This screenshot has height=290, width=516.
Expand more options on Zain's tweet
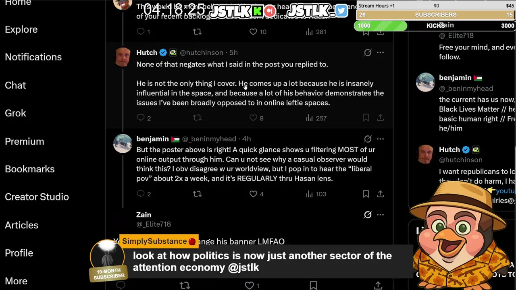(380, 215)
